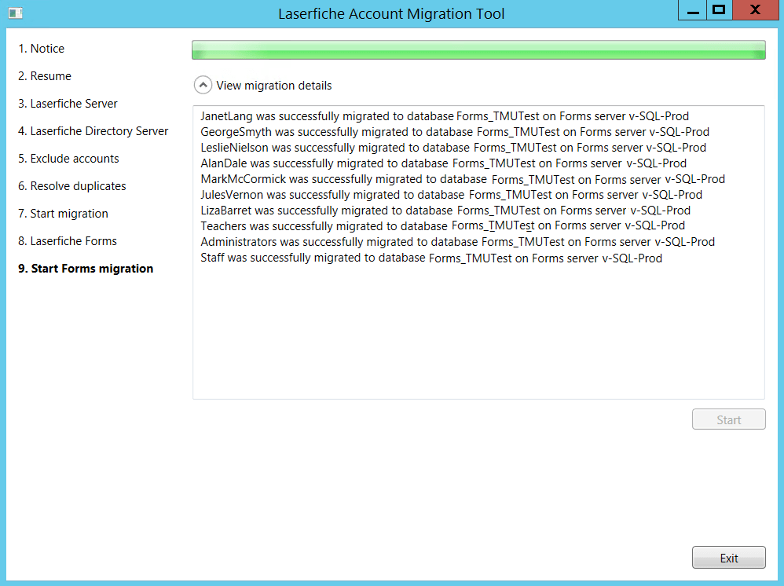
Task: Click the green migration progress bar
Action: pyautogui.click(x=478, y=50)
